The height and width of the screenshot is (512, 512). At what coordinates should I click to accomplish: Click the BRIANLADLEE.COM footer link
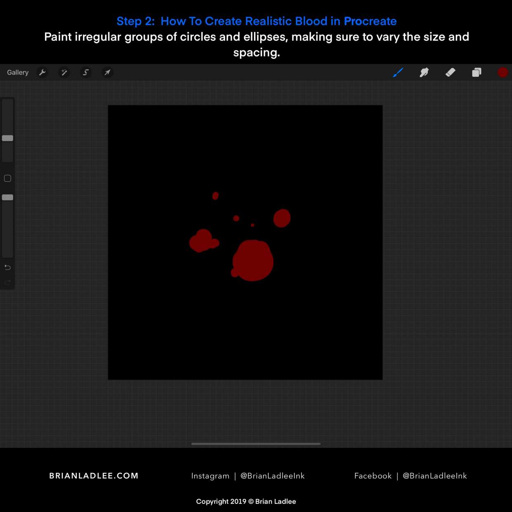[x=94, y=476]
